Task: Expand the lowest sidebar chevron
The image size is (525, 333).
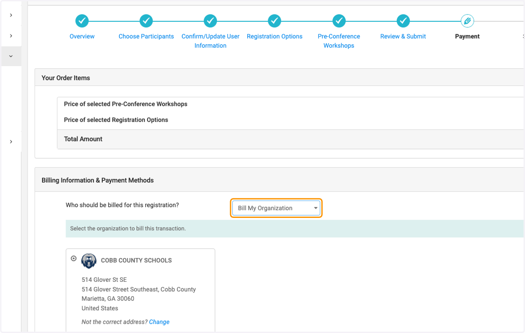Action: [x=11, y=142]
